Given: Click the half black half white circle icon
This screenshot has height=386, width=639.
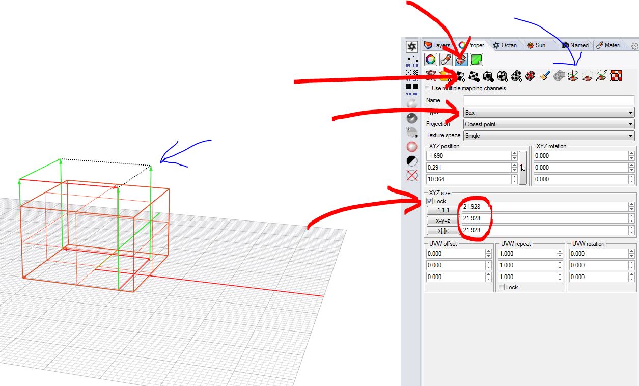Looking at the screenshot, I should (412, 161).
